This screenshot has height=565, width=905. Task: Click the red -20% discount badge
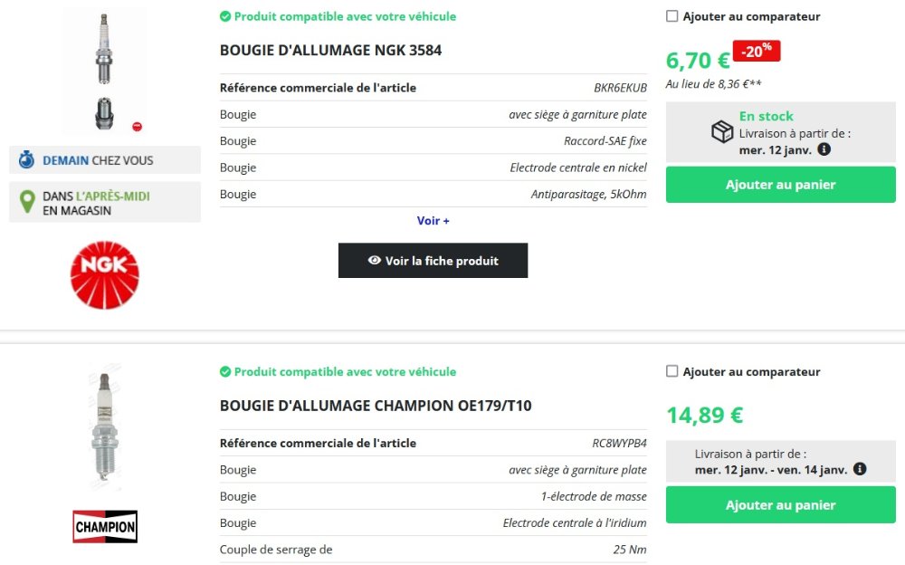[757, 52]
